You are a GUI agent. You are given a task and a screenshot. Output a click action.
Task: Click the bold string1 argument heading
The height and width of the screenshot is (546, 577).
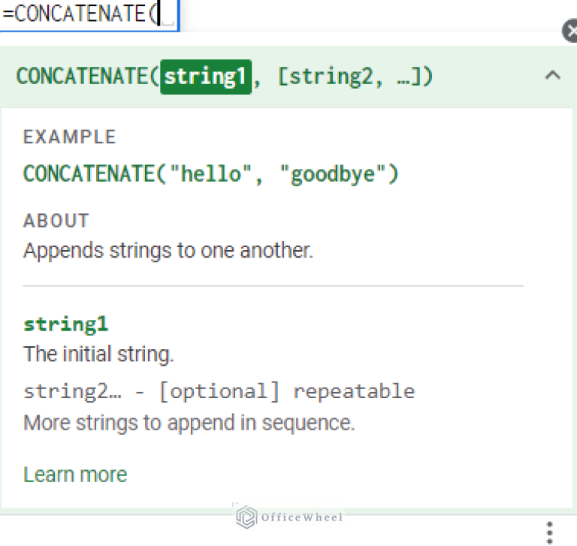click(66, 324)
